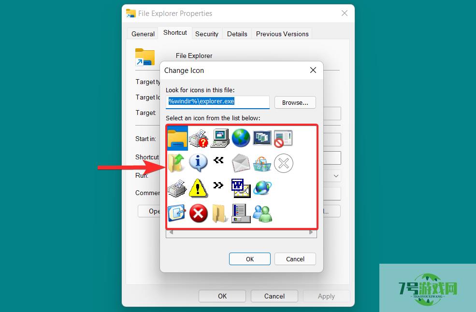Select the yellow File Explorer folder icon
Viewport: 476px width, 312px height.
click(x=177, y=138)
